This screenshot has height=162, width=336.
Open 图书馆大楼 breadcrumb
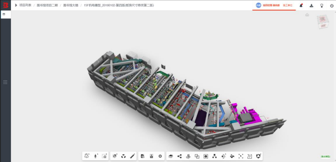coord(71,5)
